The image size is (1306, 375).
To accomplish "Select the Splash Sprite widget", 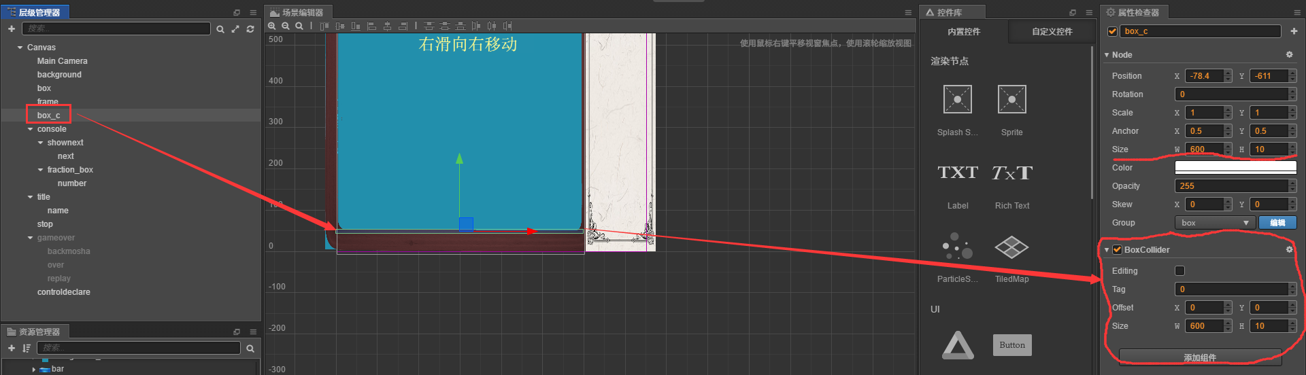I will coord(958,100).
